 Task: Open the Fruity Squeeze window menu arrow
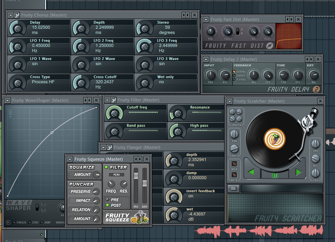[x=70, y=159]
